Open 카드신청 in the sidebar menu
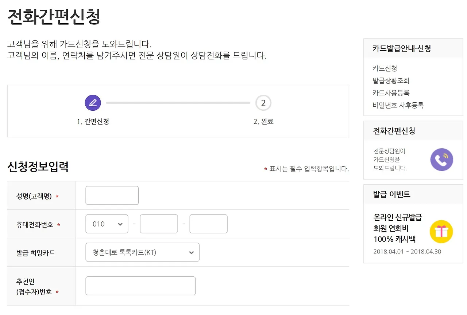The image size is (467, 315). click(385, 68)
